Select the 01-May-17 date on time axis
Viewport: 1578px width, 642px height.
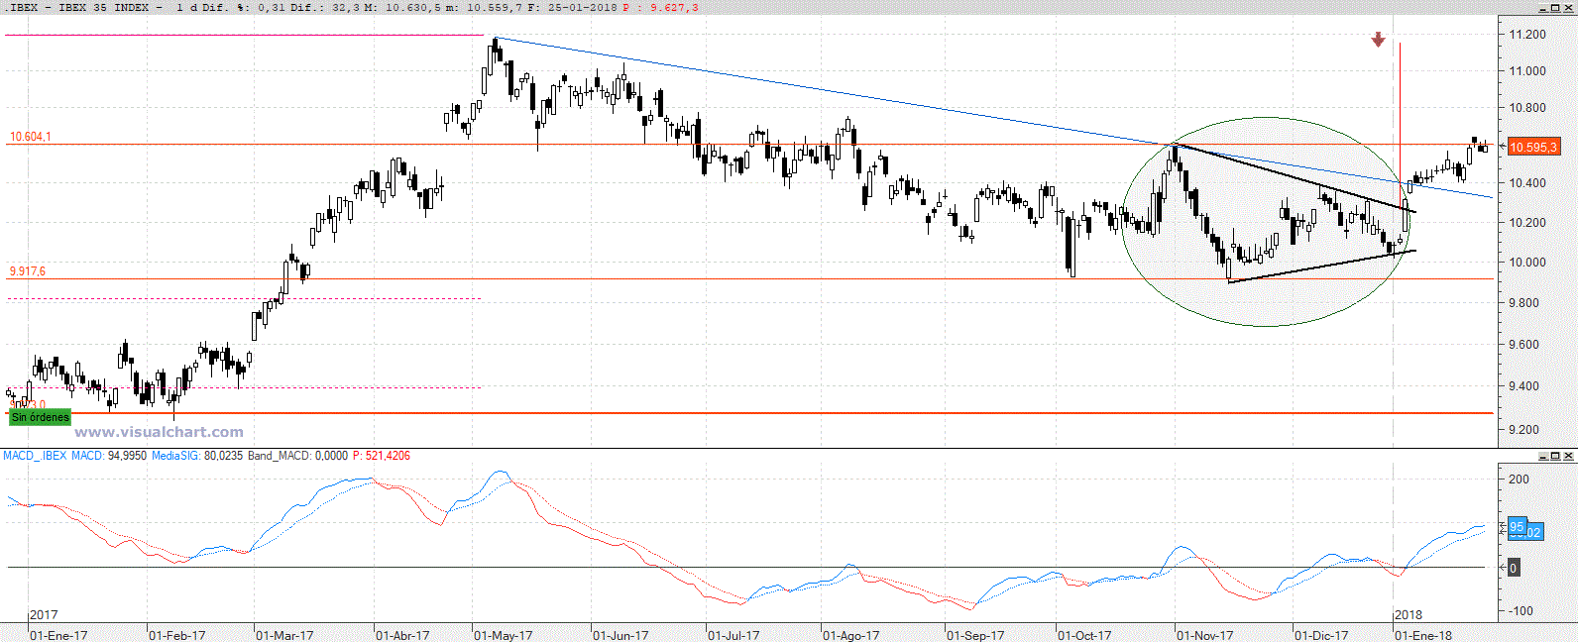[504, 635]
